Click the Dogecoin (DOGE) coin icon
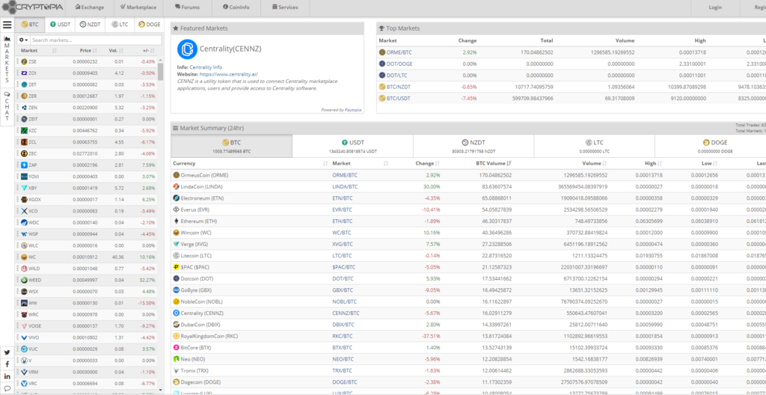Screen dimensions: 766x395 tap(177, 382)
